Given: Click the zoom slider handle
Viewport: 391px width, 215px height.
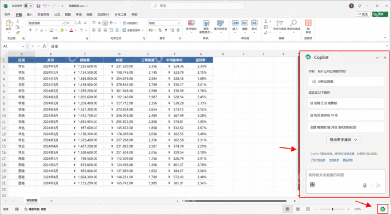Looking at the screenshot, I should pos(332,209).
